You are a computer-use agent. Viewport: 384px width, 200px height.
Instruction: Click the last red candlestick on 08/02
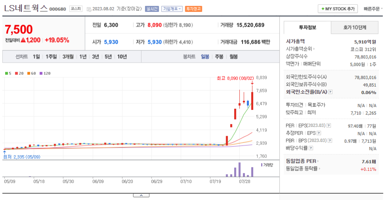(x=252, y=101)
